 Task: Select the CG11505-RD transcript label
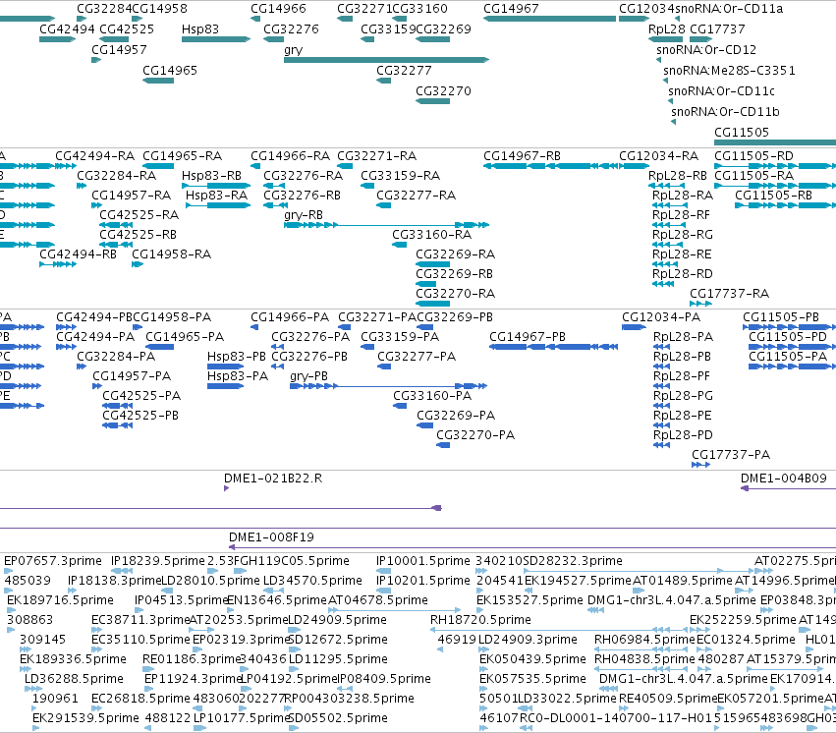pyautogui.click(x=753, y=156)
